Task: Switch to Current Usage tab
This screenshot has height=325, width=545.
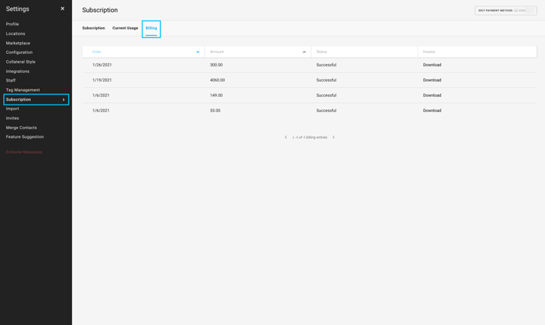Action: click(x=125, y=28)
